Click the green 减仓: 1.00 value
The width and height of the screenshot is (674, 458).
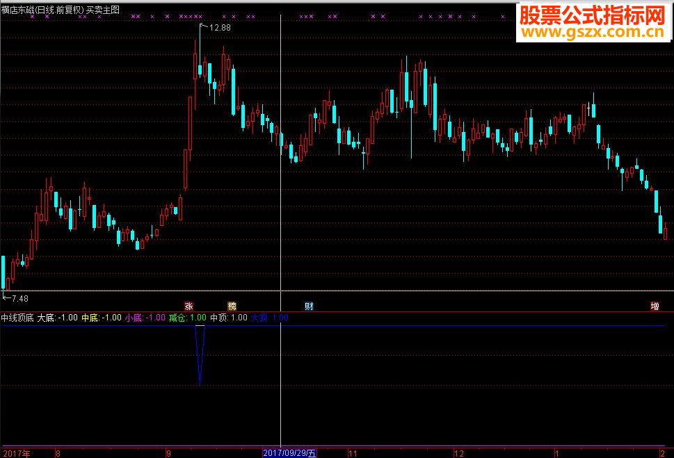187,318
